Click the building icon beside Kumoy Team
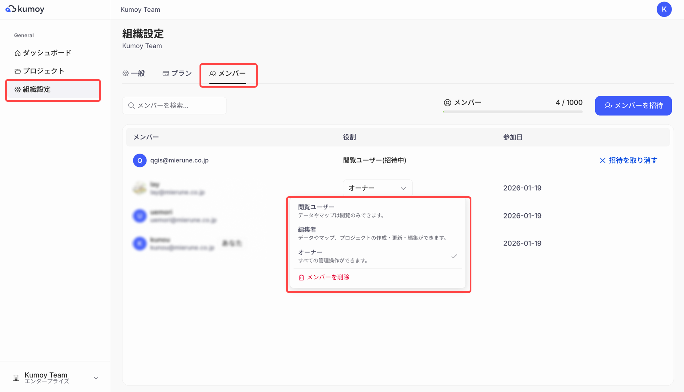This screenshot has height=392, width=684. pos(16,378)
